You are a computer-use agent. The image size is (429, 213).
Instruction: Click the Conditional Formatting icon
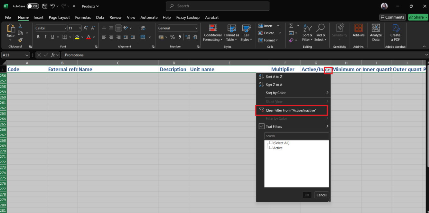[213, 29]
